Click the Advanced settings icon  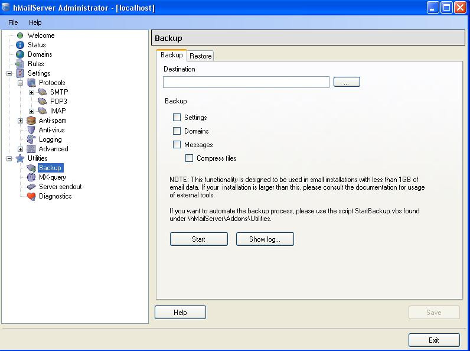pos(31,149)
